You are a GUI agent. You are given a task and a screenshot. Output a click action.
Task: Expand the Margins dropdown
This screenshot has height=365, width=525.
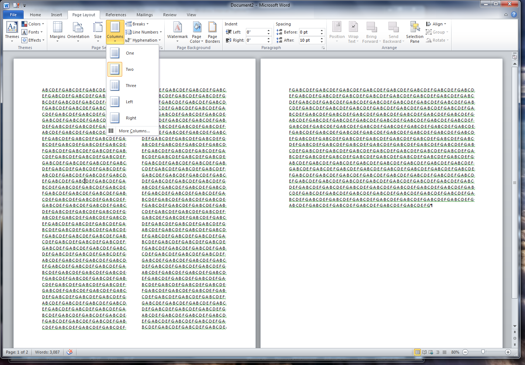pos(57,32)
